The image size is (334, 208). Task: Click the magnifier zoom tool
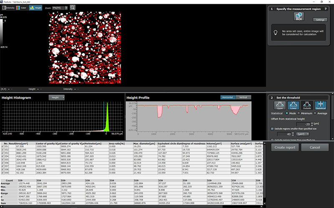(x=73, y=7)
